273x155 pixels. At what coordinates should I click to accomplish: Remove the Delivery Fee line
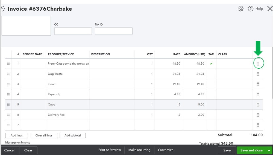pyautogui.click(x=258, y=115)
